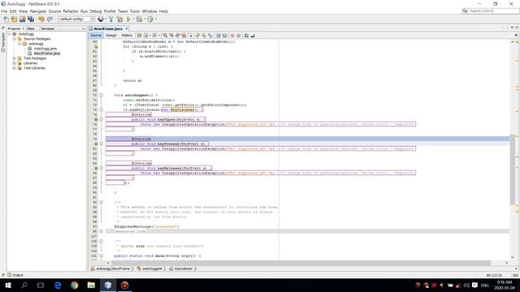The image size is (520, 292).
Task: Click the Clean and Build icon
Action: tap(119, 19)
